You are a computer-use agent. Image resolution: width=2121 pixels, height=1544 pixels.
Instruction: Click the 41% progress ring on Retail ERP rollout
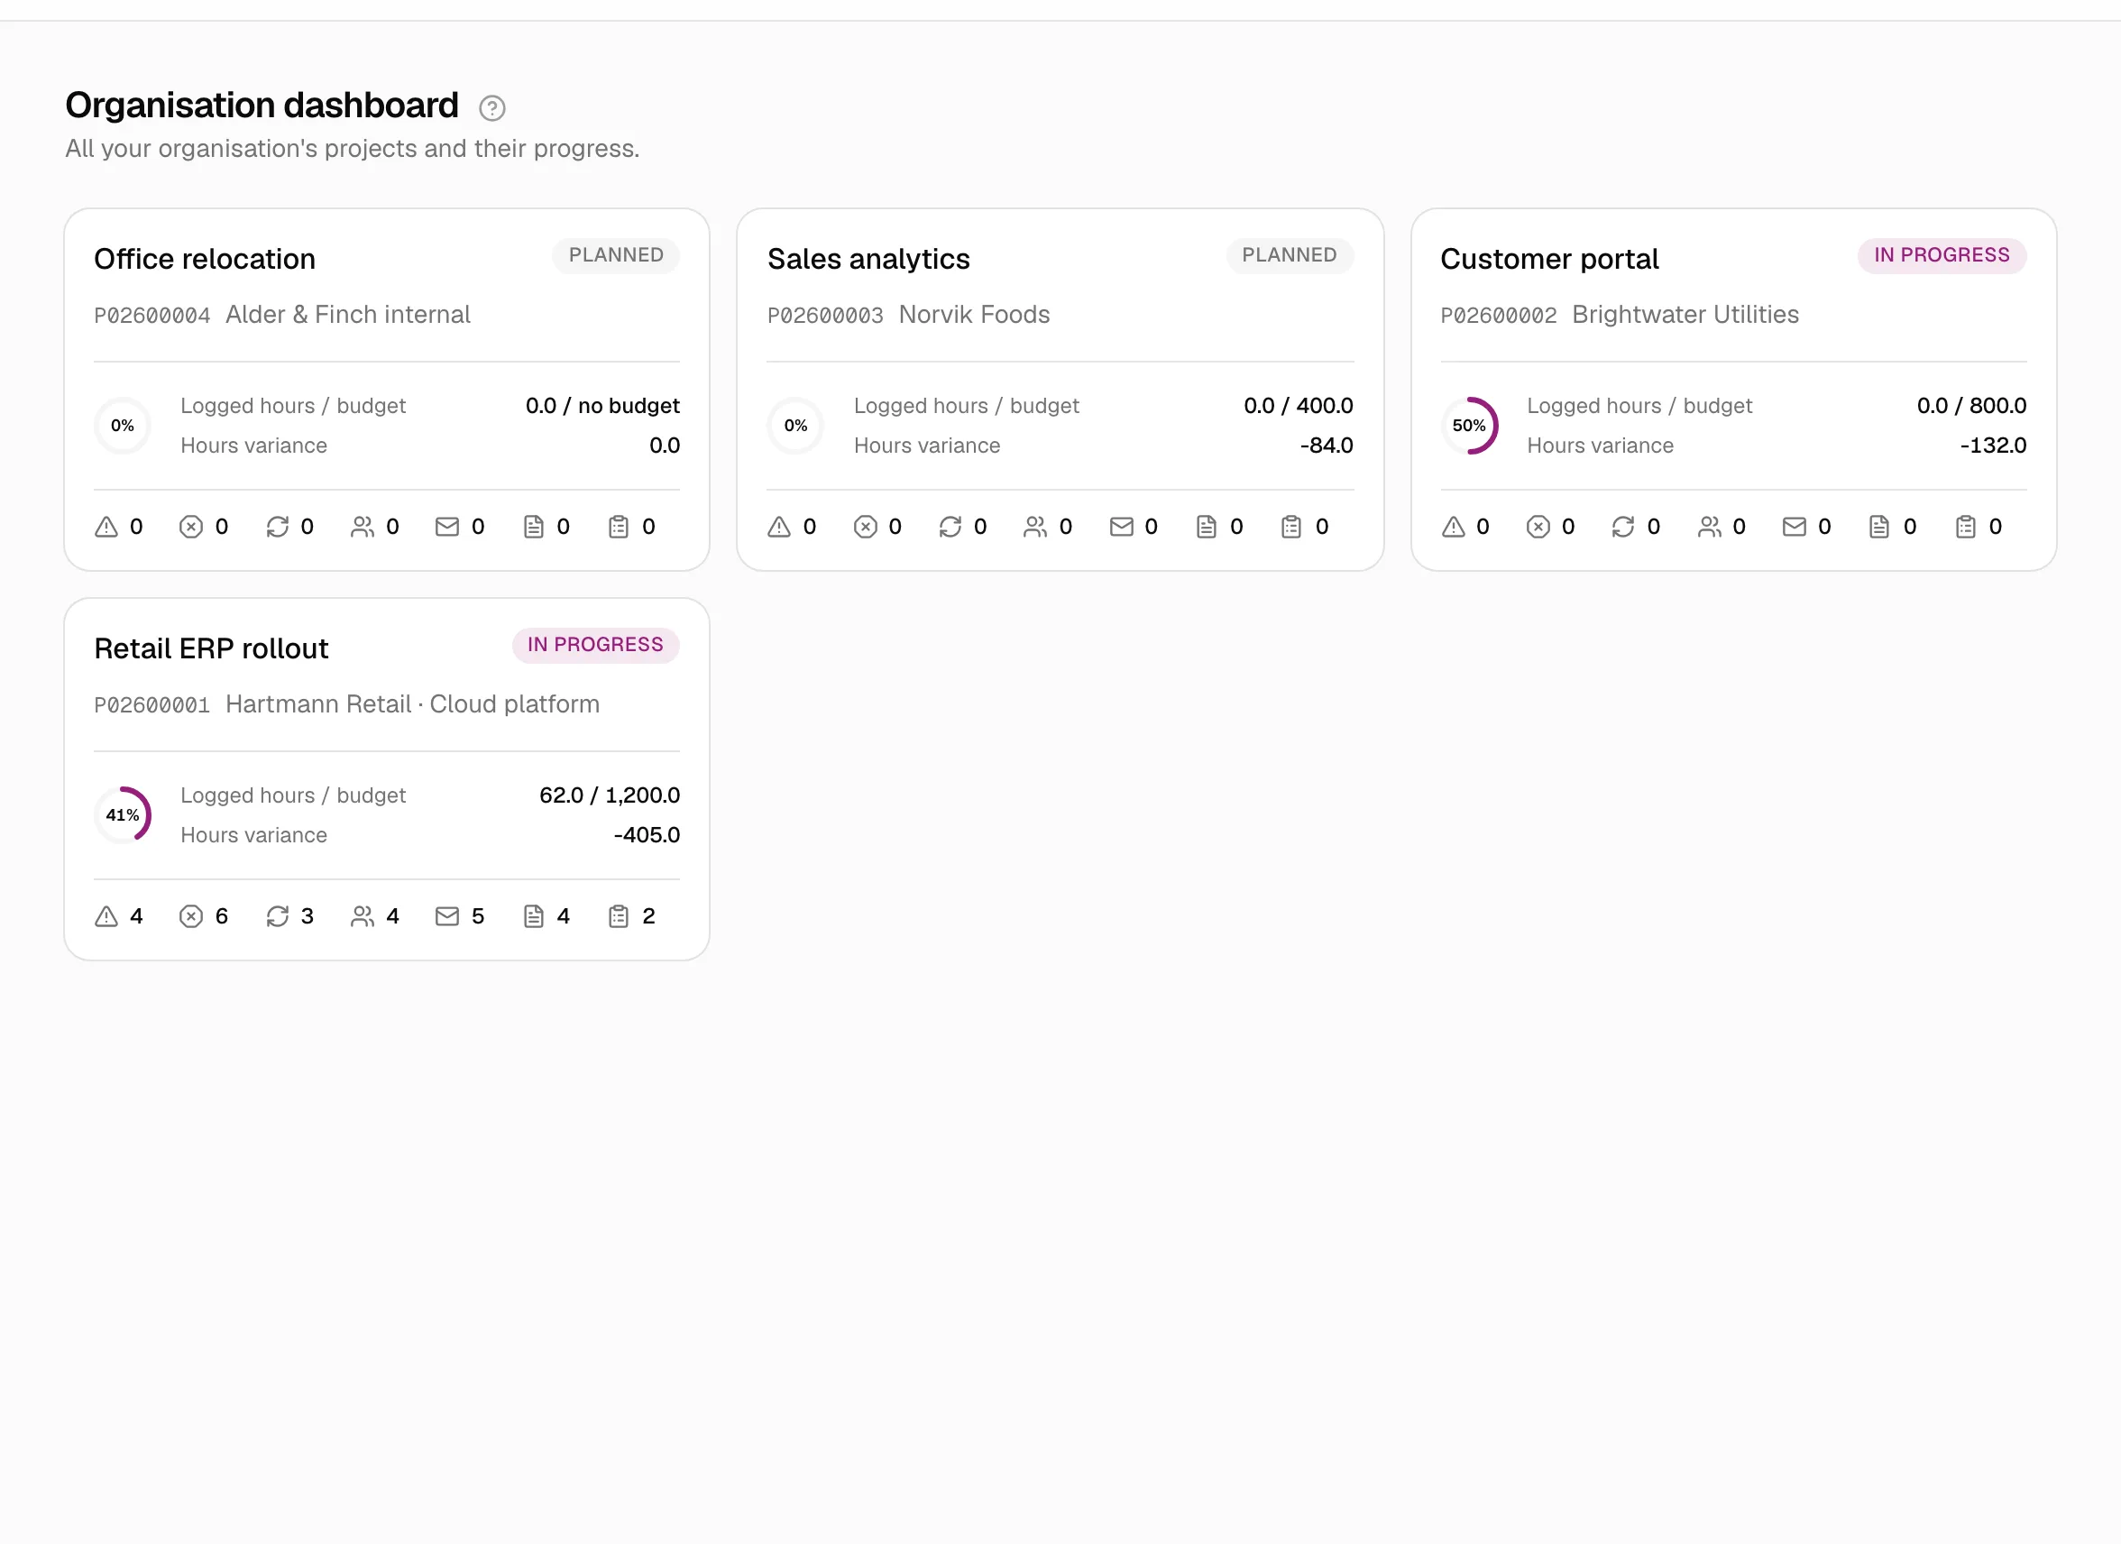[x=123, y=815]
